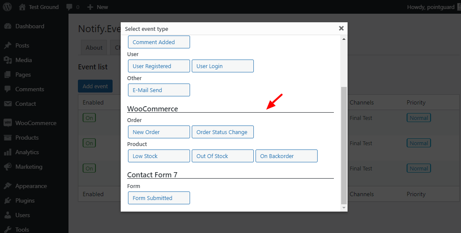461x233 pixels.
Task: Click Final Test in third event row
Action: coord(361,169)
